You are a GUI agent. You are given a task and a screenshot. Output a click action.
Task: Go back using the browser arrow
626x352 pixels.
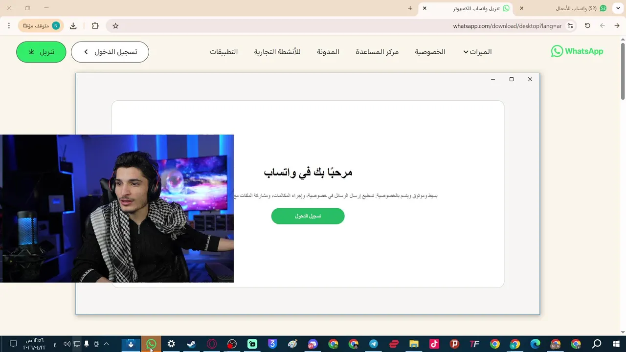[617, 26]
